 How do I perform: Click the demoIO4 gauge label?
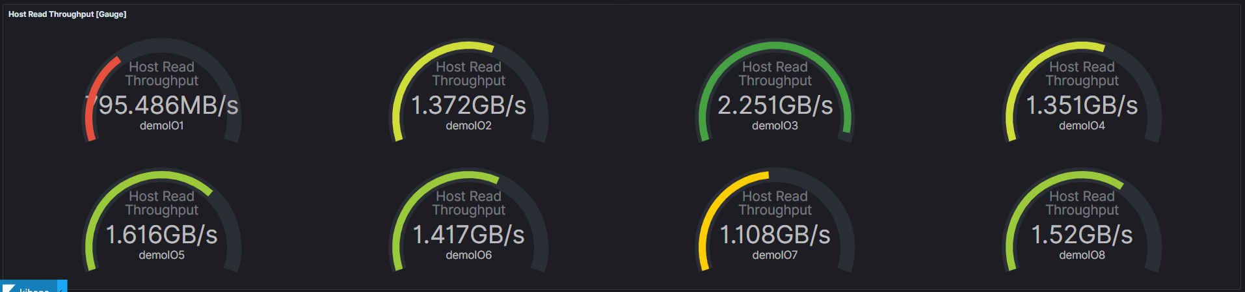[x=1082, y=126]
